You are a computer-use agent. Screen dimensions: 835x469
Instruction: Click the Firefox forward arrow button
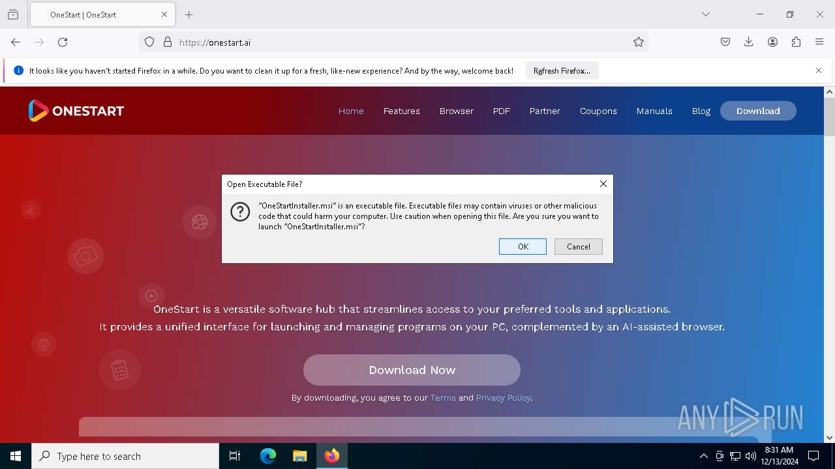[x=39, y=42]
